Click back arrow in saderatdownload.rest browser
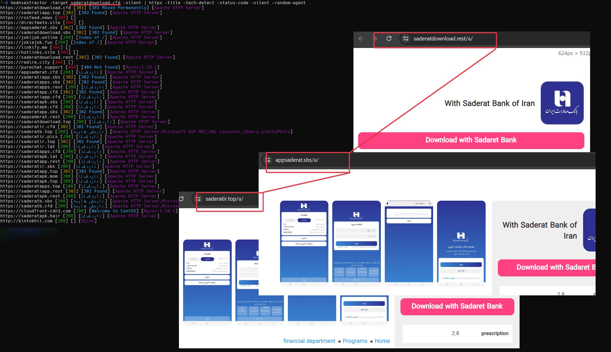This screenshot has height=352, width=611. (x=361, y=39)
